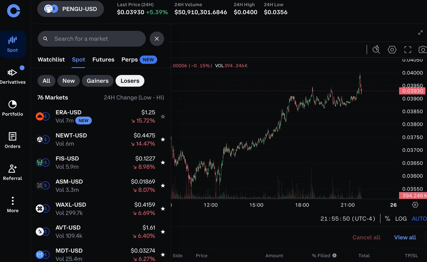Open Referral in the left sidebar

(12, 172)
